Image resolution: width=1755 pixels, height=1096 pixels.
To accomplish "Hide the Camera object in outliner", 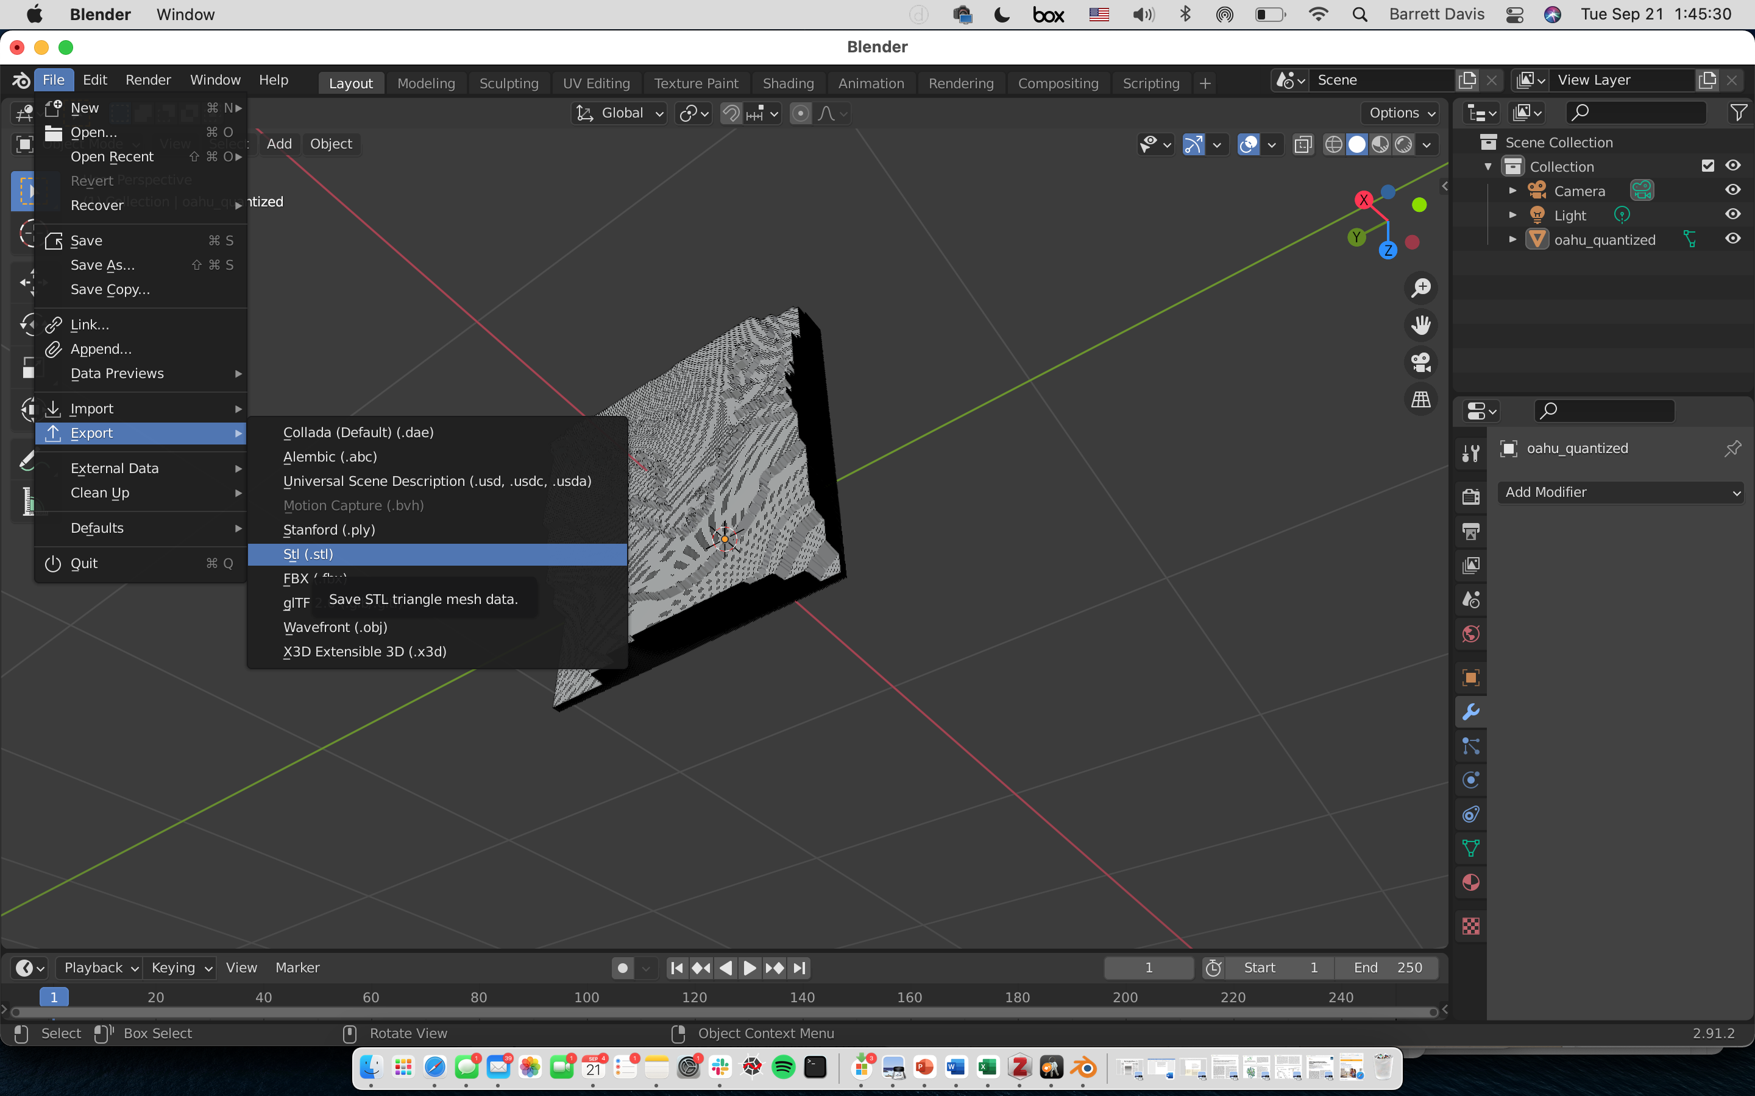I will (x=1732, y=190).
